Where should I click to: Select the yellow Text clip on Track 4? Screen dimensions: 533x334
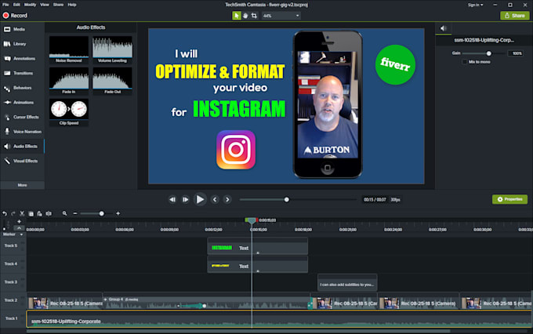(x=257, y=264)
